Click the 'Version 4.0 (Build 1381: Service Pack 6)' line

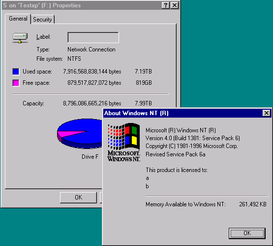193,138
